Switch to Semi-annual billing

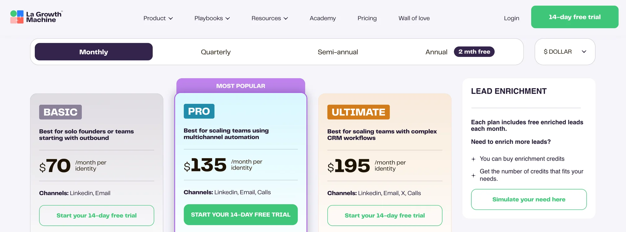click(x=338, y=52)
